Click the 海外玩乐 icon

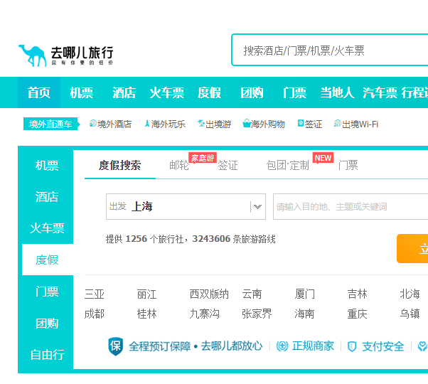[x=147, y=123]
